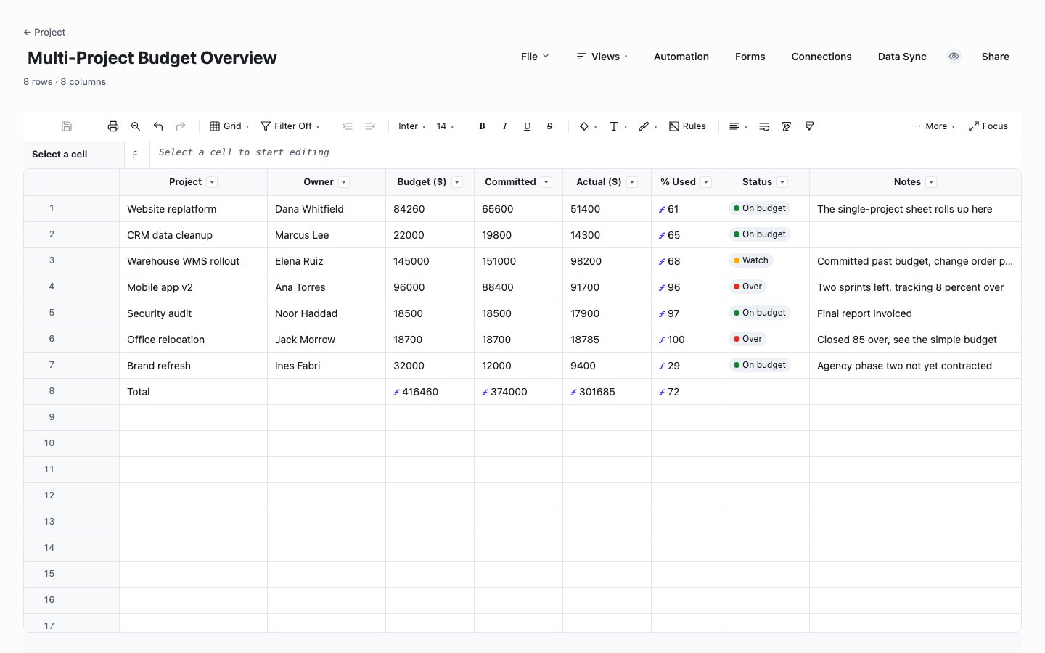The height and width of the screenshot is (653, 1045).
Task: Pick a cell fill color
Action: click(584, 126)
